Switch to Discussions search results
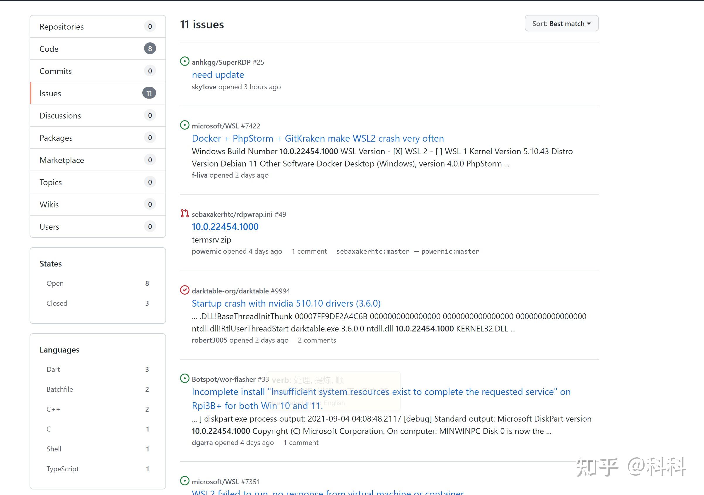Image resolution: width=704 pixels, height=495 pixels. point(98,116)
